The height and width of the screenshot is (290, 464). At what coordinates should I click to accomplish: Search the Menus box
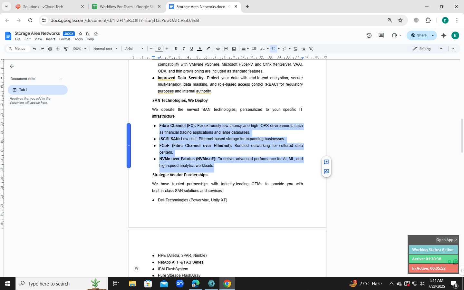[18, 49]
